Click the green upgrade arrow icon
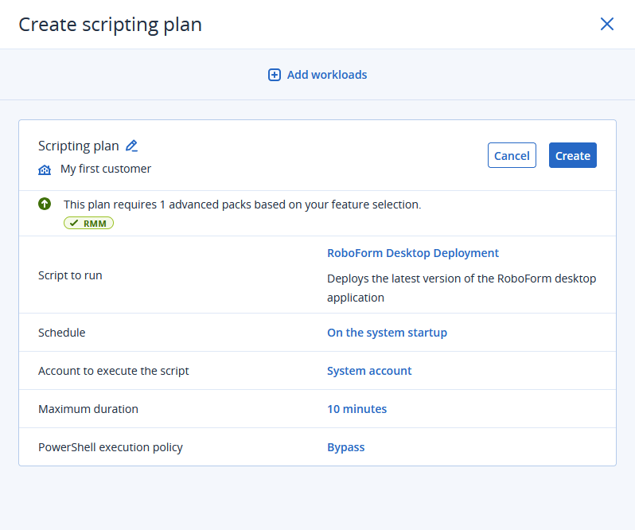The image size is (635, 530). tap(45, 204)
